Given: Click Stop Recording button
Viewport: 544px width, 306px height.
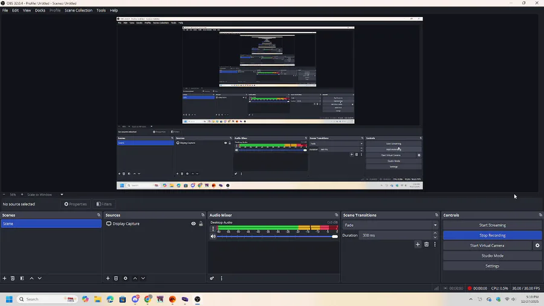Looking at the screenshot, I should coord(492,235).
